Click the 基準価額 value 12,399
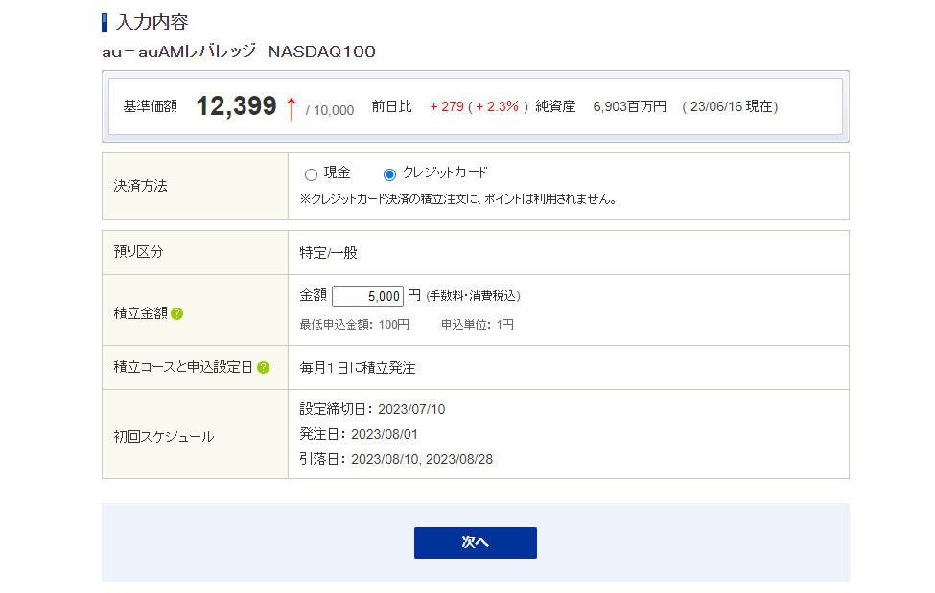The width and height of the screenshot is (935, 593). [x=236, y=106]
